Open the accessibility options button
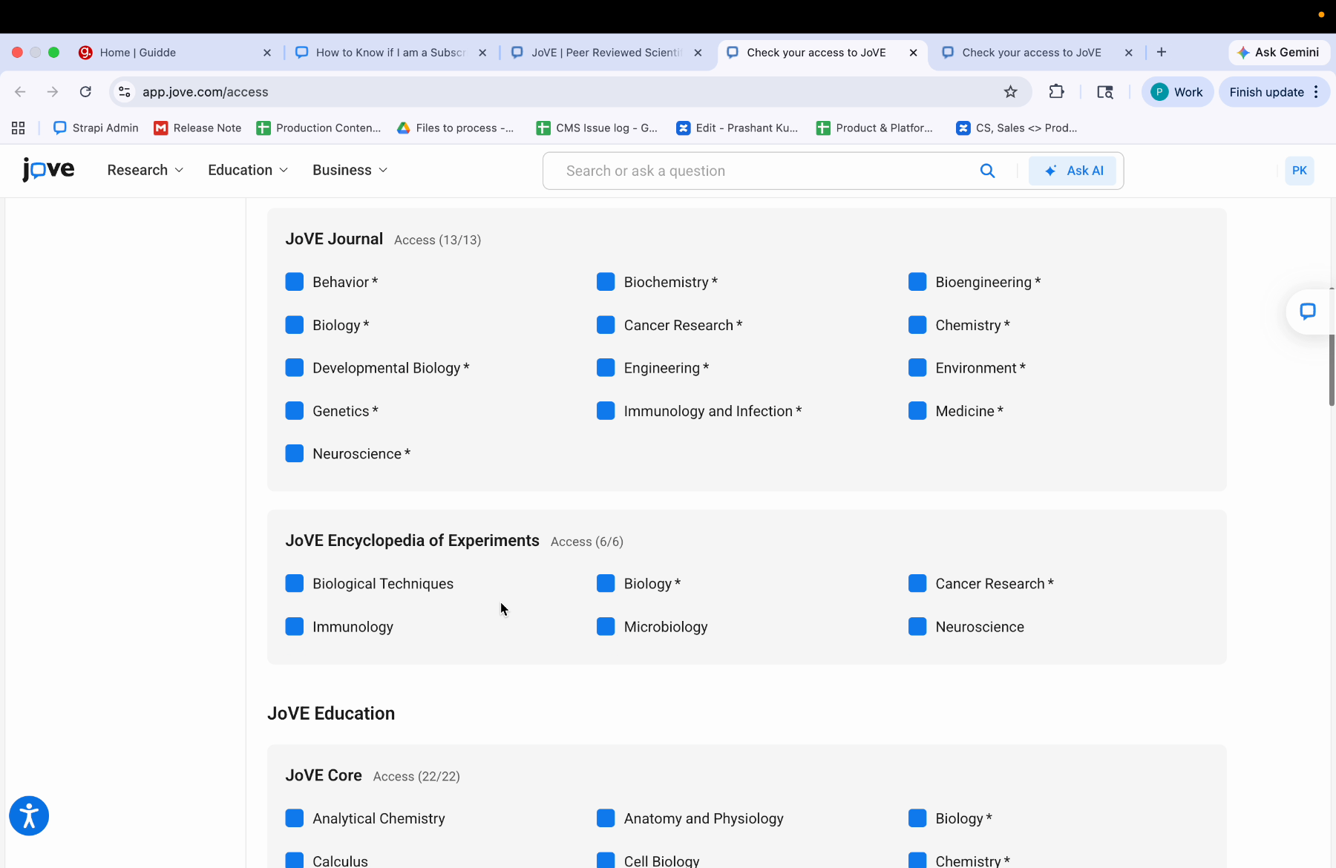Screen dimensions: 1336x868 click(x=29, y=816)
